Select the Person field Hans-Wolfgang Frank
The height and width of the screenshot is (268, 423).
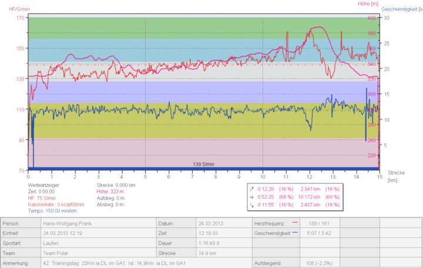[66, 224]
